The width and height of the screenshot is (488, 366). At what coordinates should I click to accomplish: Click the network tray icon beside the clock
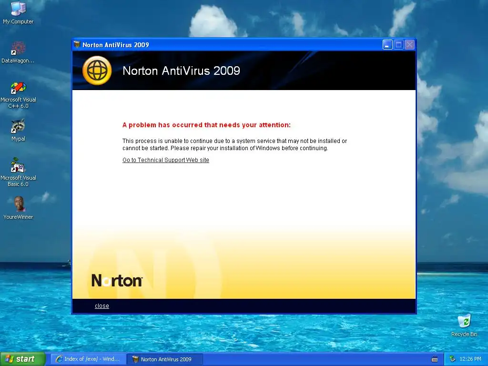click(x=452, y=359)
